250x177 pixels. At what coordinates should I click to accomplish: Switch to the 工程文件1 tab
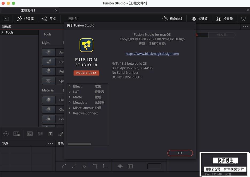28,10
